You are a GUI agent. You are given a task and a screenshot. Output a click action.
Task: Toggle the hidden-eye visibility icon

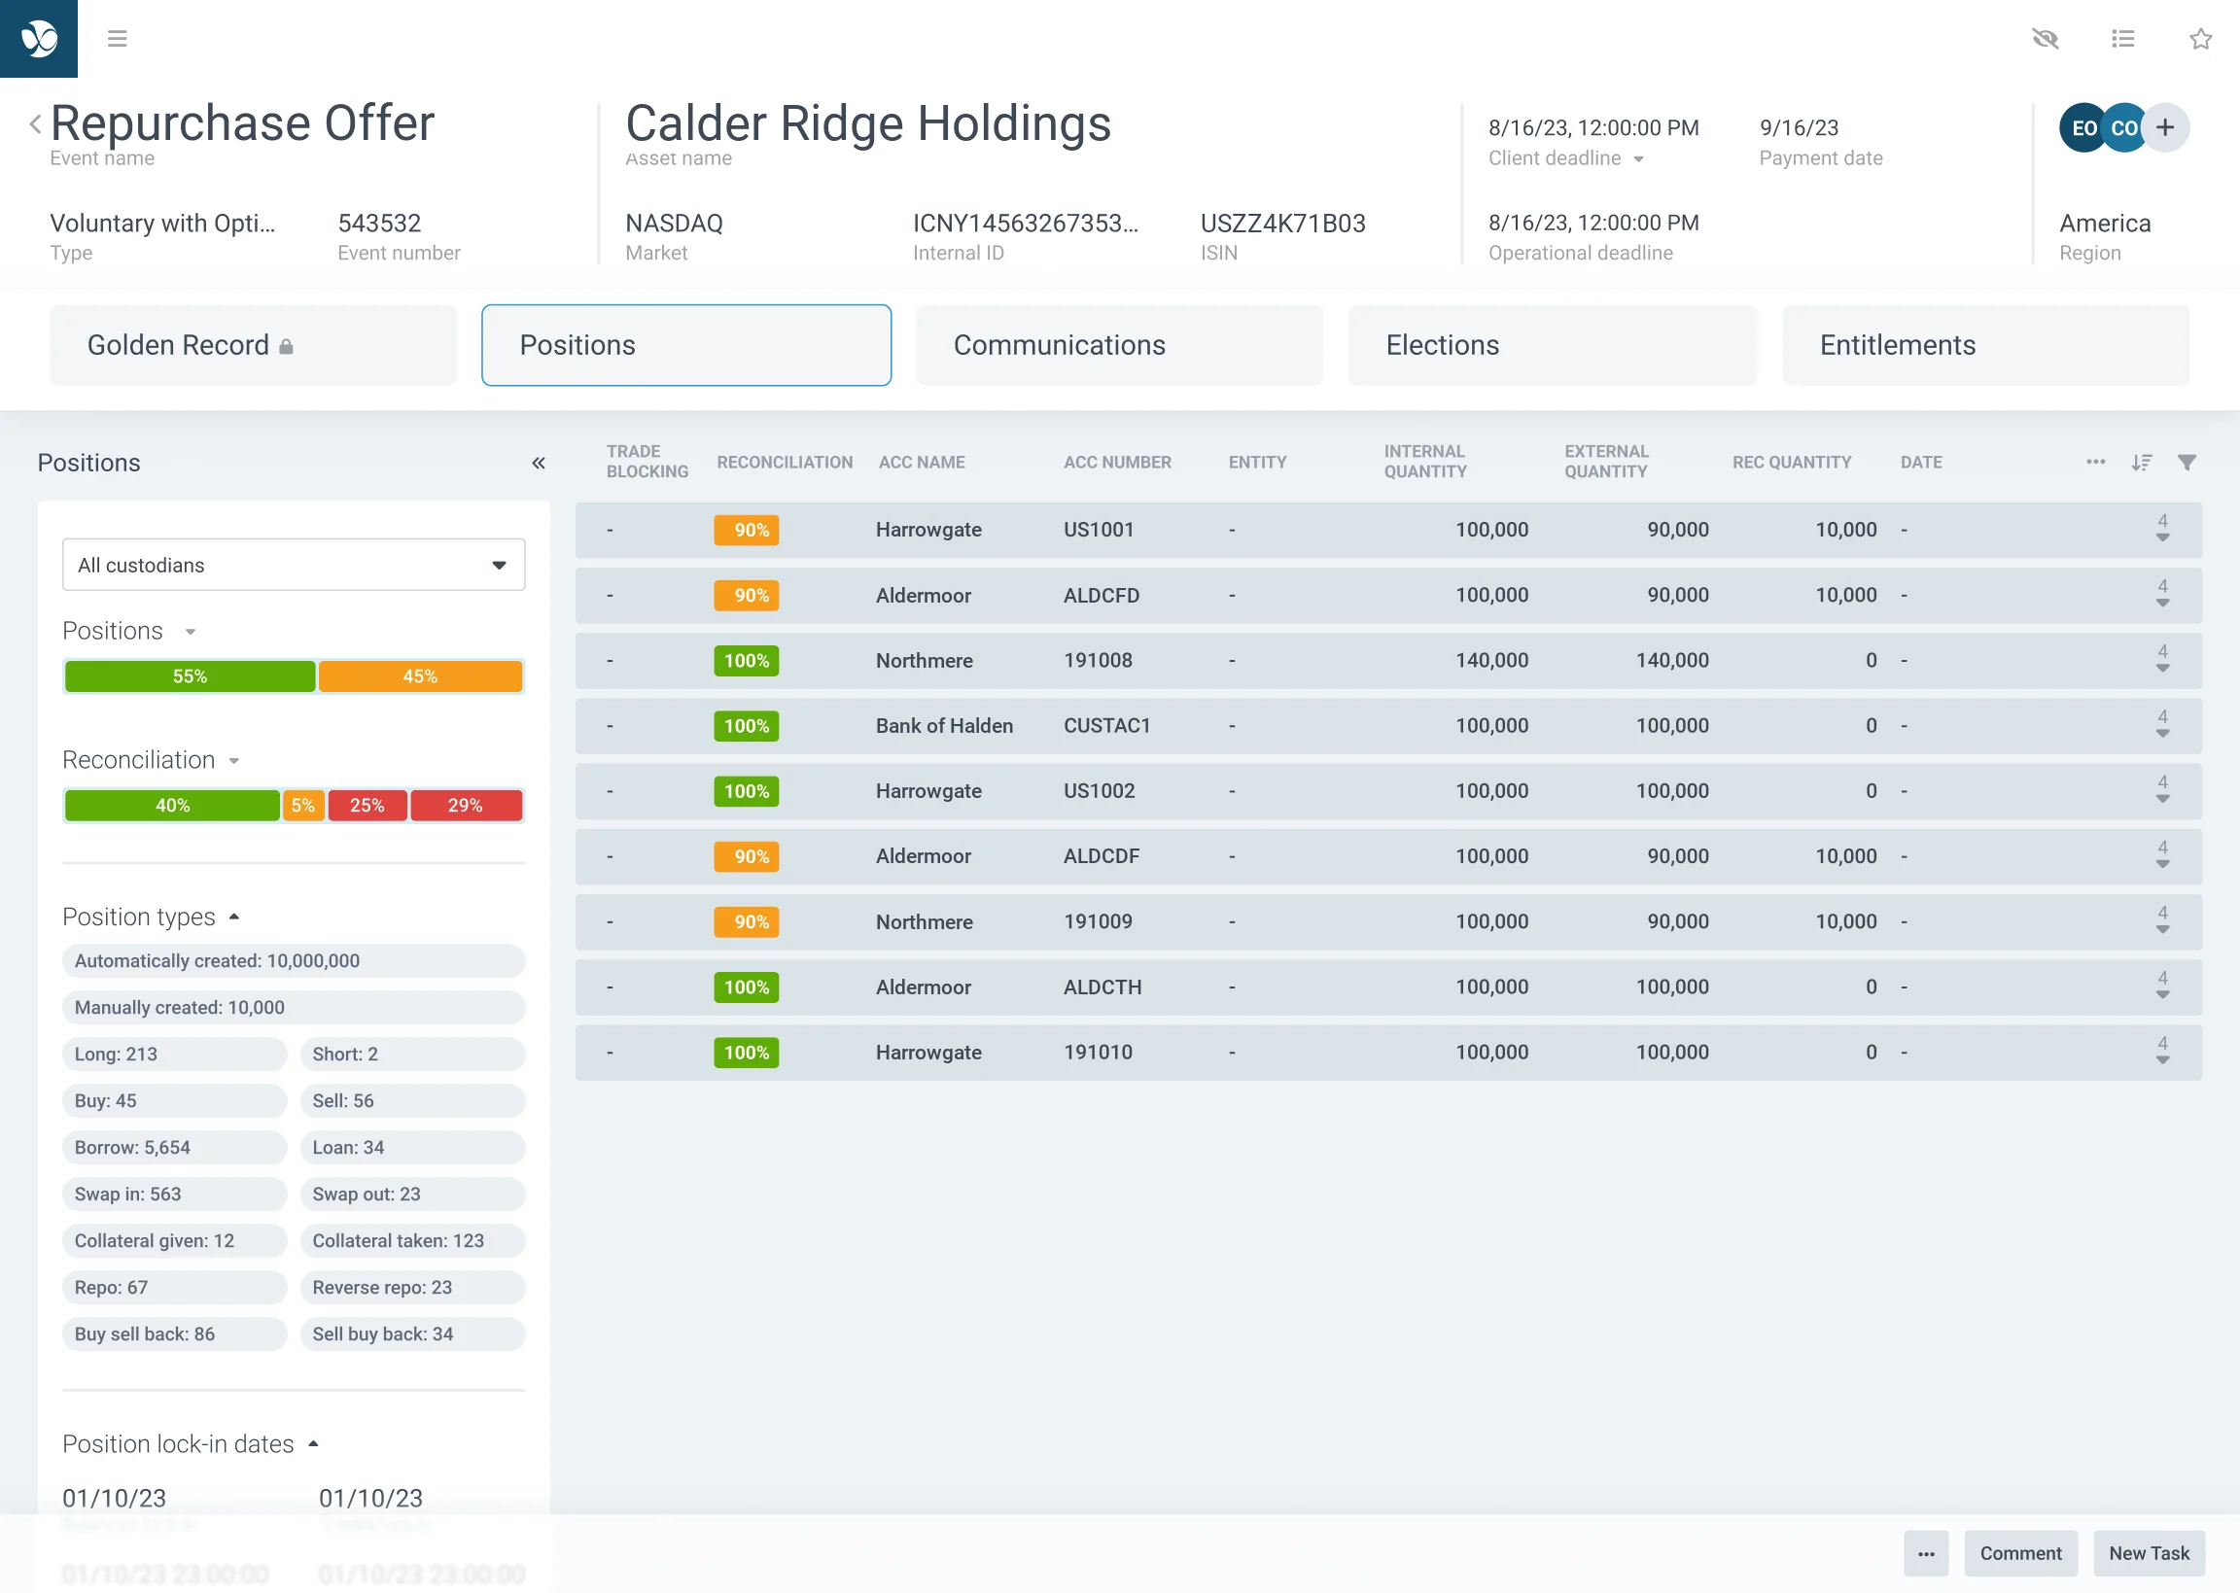(x=2045, y=38)
